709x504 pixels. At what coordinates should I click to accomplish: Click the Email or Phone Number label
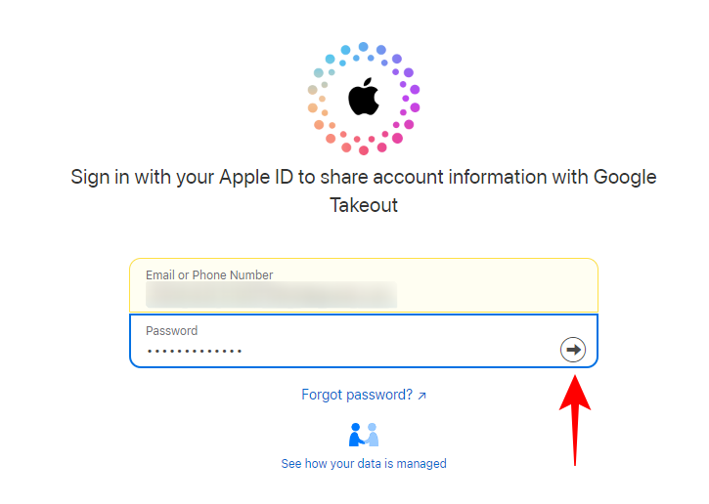(209, 275)
